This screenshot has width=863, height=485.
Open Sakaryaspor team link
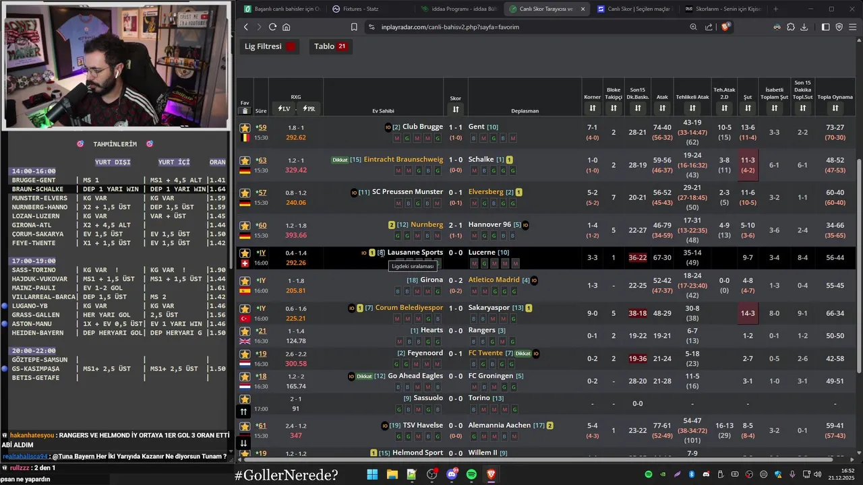point(489,307)
